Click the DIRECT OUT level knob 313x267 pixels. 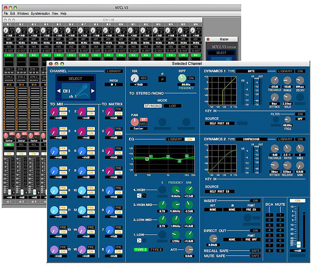(213, 239)
